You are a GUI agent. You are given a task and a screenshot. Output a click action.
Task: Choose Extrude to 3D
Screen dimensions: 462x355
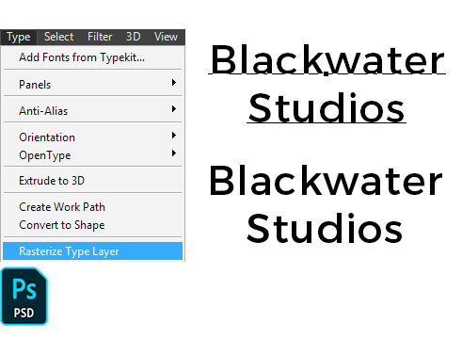click(x=92, y=181)
